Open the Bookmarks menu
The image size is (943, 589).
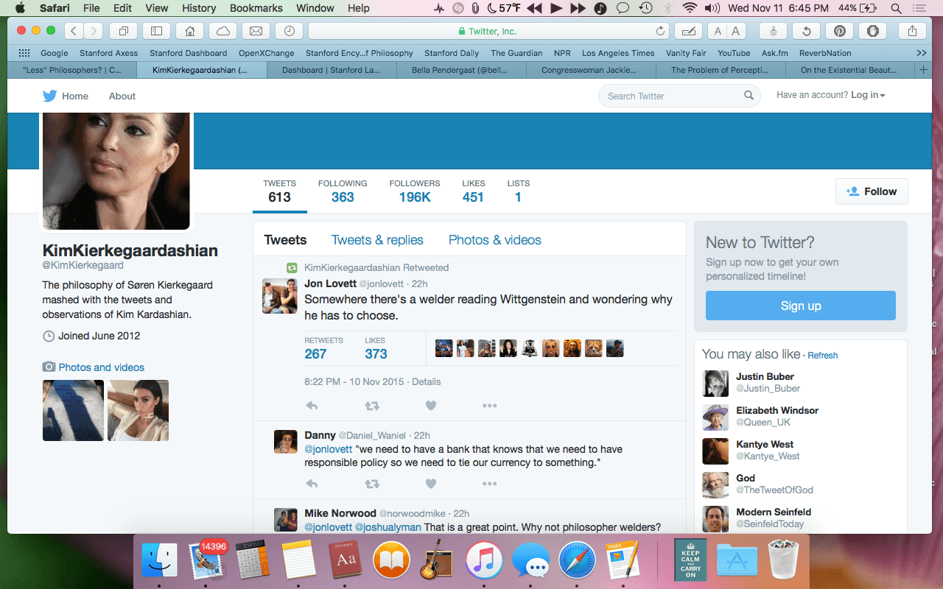256,8
